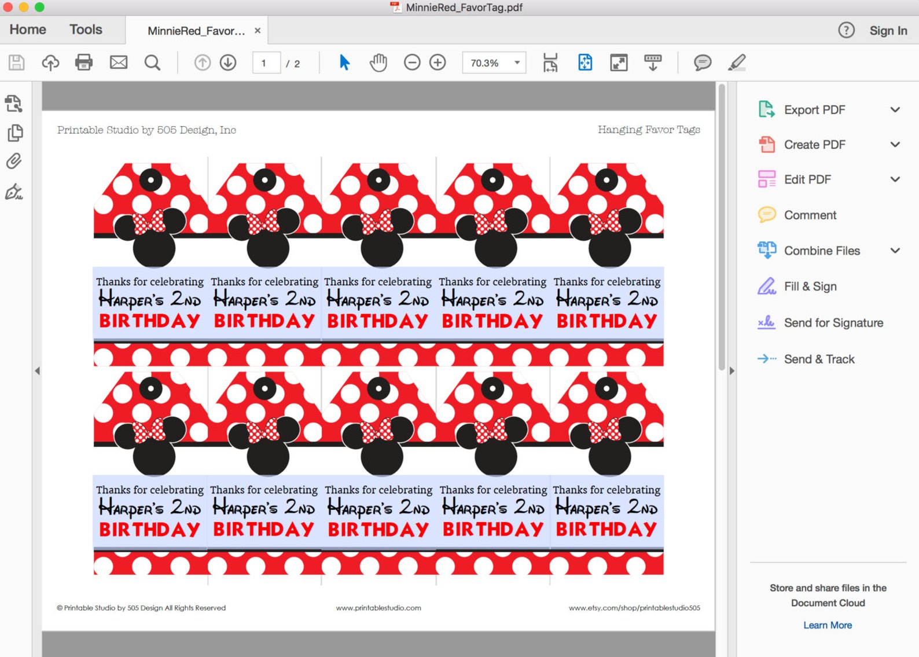Activate the Hand pan tool
The width and height of the screenshot is (919, 657).
(x=378, y=63)
